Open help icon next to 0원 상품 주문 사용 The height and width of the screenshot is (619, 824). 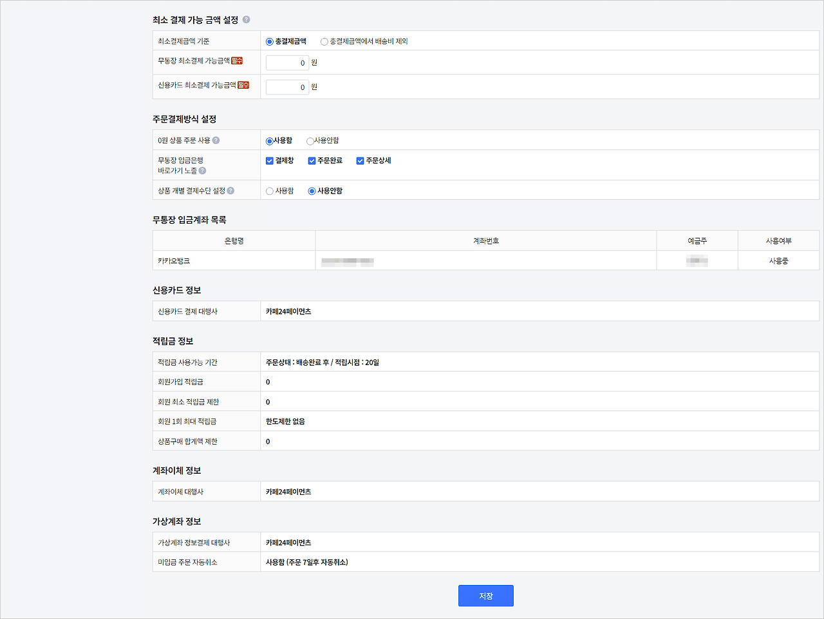click(x=216, y=140)
